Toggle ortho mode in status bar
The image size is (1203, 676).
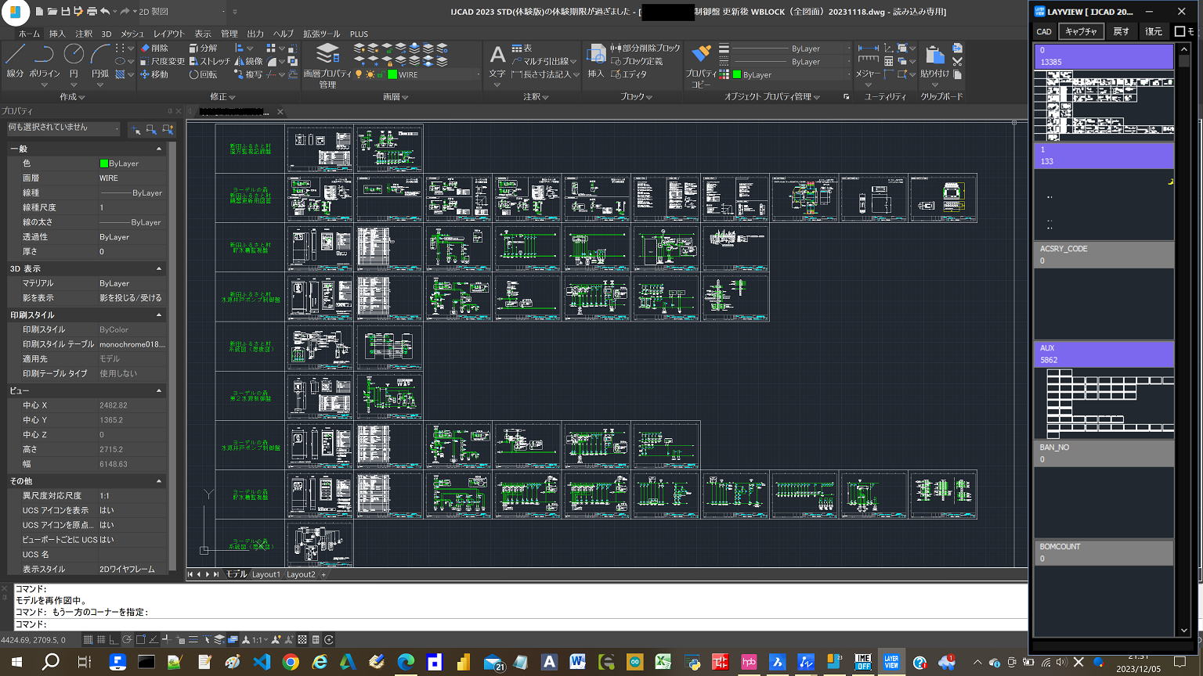point(114,640)
